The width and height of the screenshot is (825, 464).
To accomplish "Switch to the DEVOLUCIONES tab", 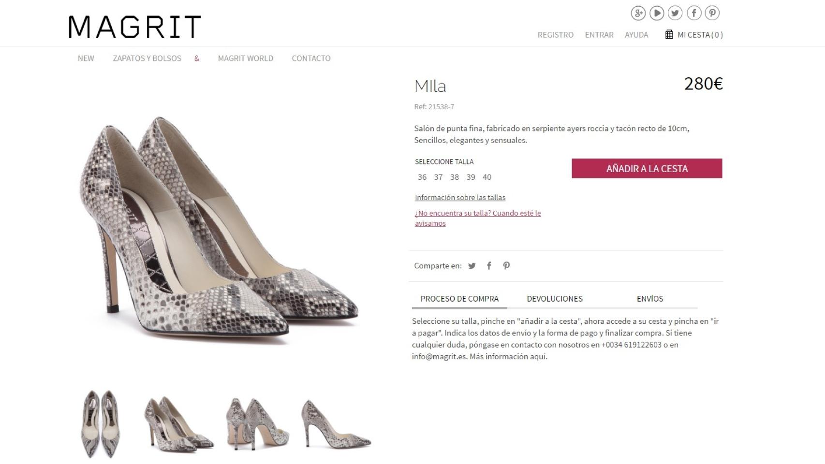I will 555,299.
